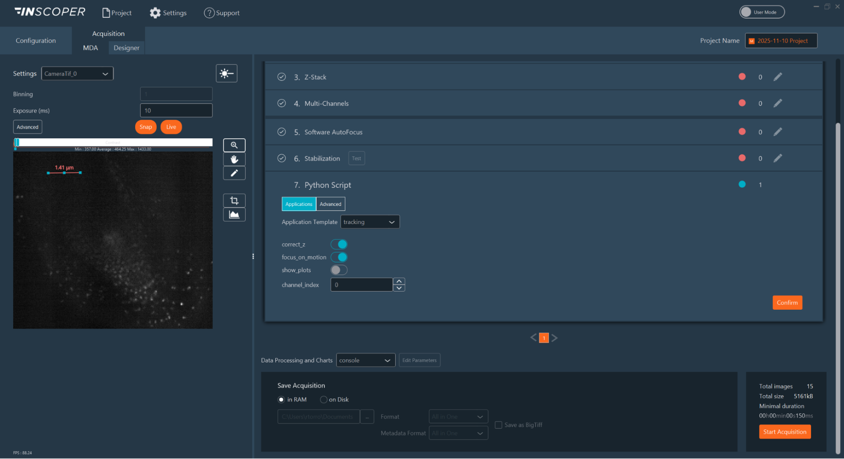Enable the show_plots toggle
The width and height of the screenshot is (844, 459).
pyautogui.click(x=339, y=270)
